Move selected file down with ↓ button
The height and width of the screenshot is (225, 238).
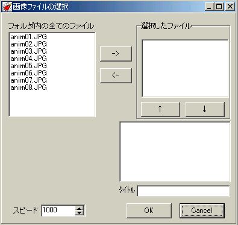point(205,109)
